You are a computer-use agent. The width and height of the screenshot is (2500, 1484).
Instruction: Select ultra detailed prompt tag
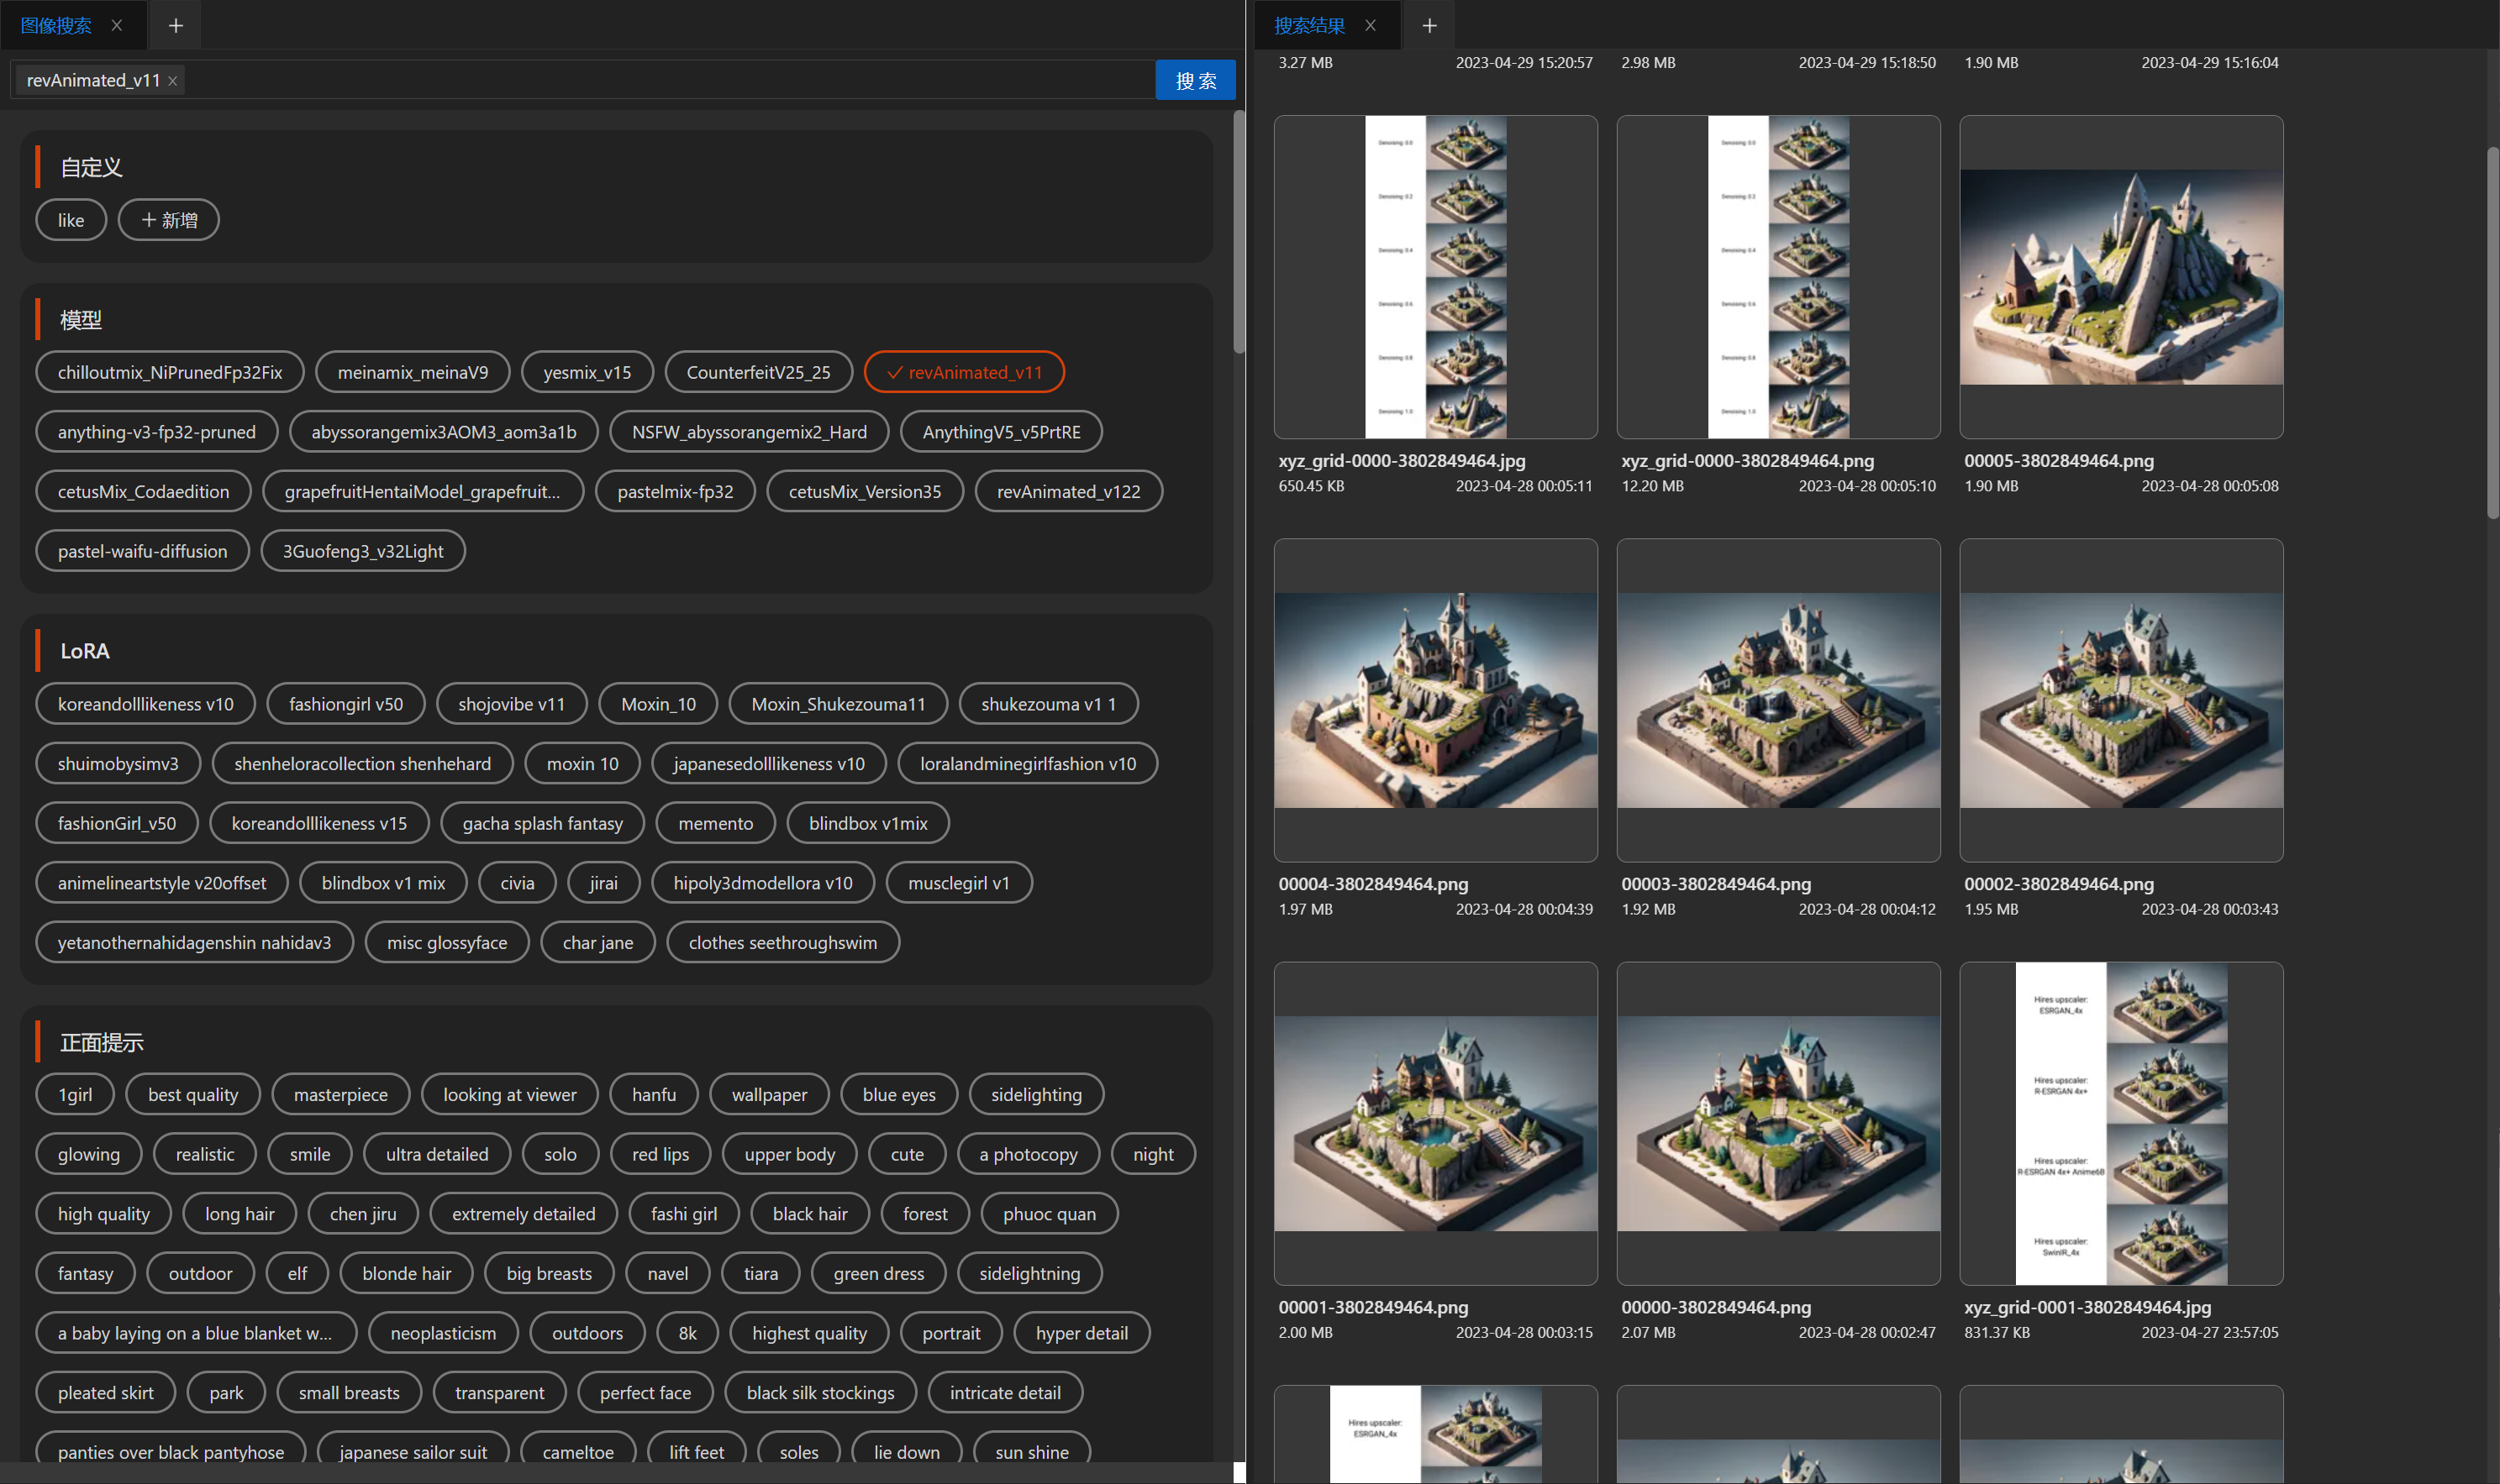point(437,1154)
